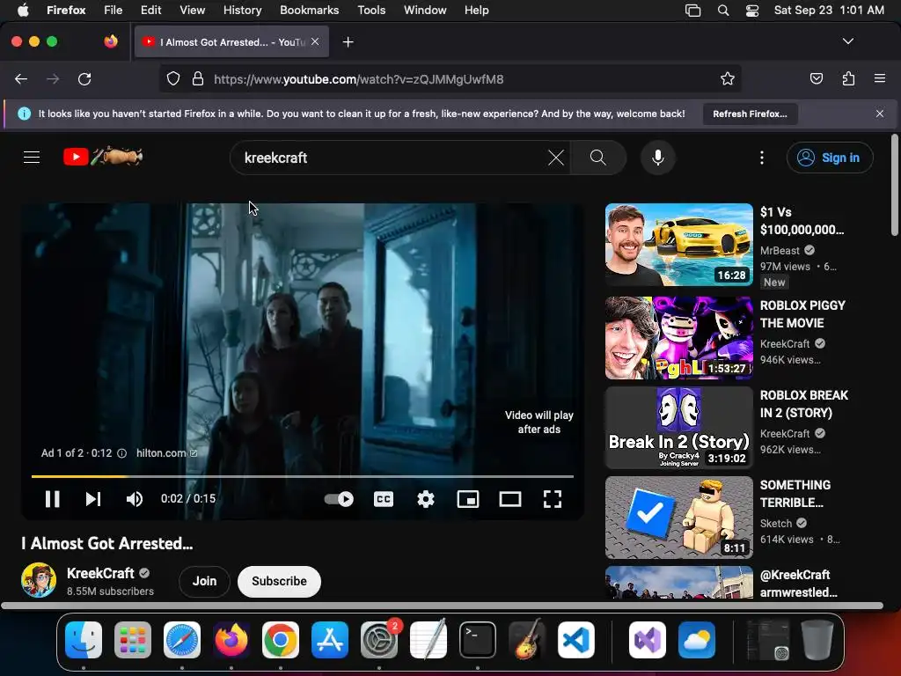Skip to next video with Next button
This screenshot has width=901, height=676.
pos(93,499)
